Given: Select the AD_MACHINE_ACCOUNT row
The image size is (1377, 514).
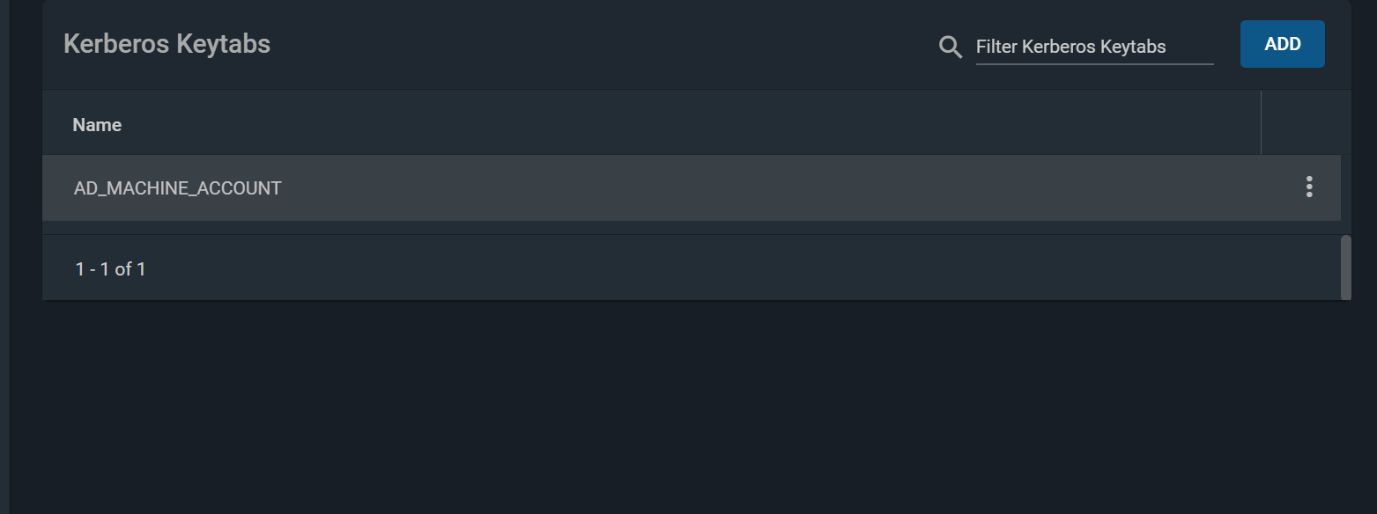Looking at the screenshot, I should point(692,187).
